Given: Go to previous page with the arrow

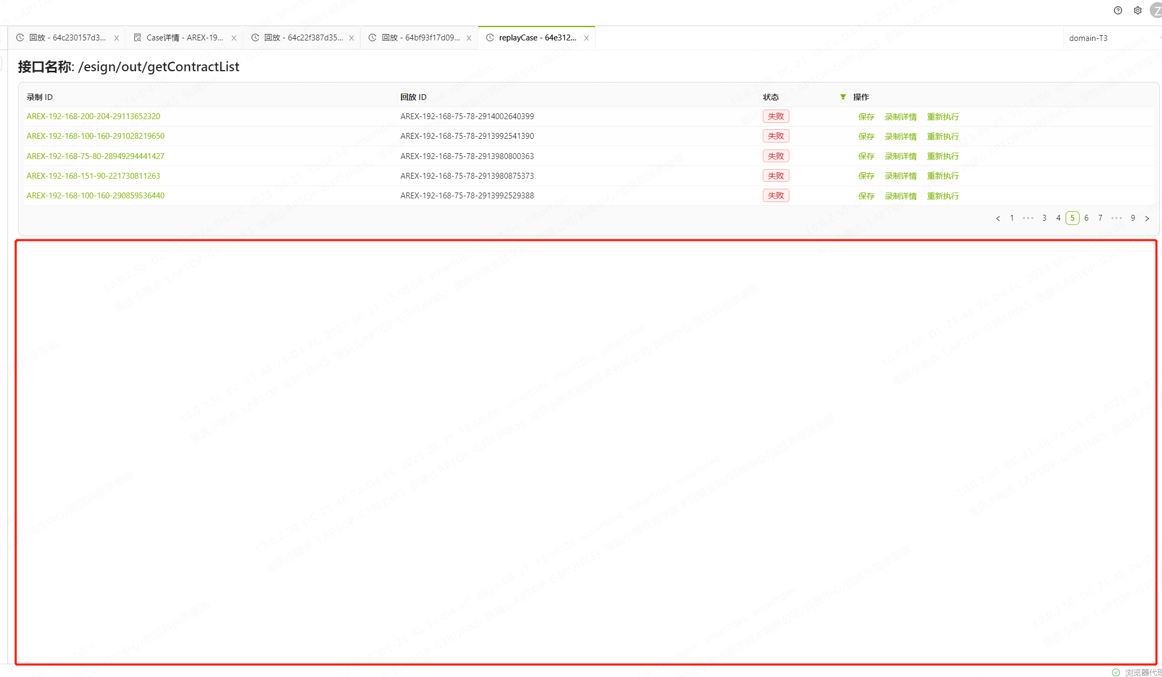Looking at the screenshot, I should [x=998, y=218].
